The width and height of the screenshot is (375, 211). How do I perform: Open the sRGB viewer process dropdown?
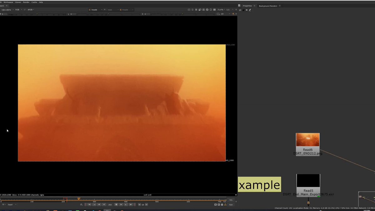click(x=31, y=10)
